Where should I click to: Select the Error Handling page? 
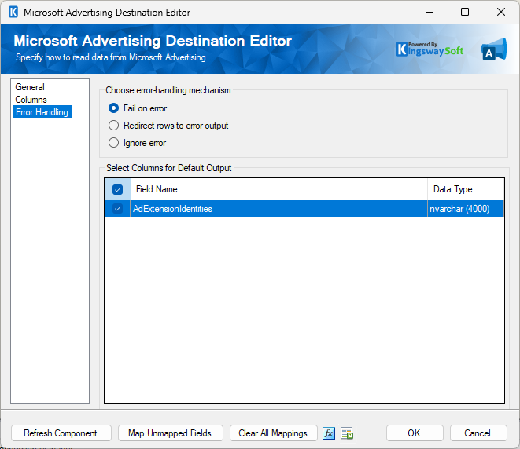(42, 112)
